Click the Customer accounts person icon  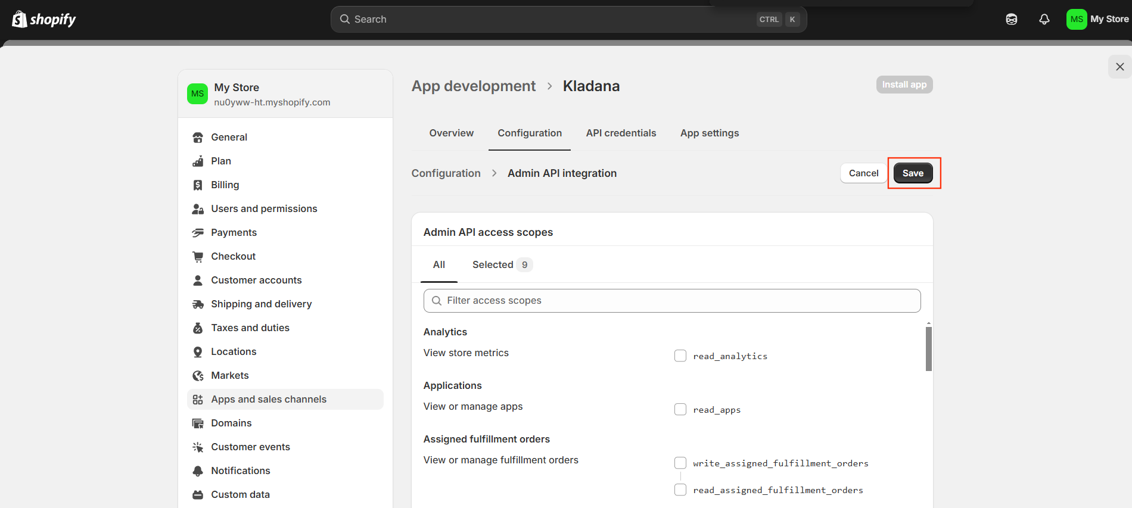198,281
